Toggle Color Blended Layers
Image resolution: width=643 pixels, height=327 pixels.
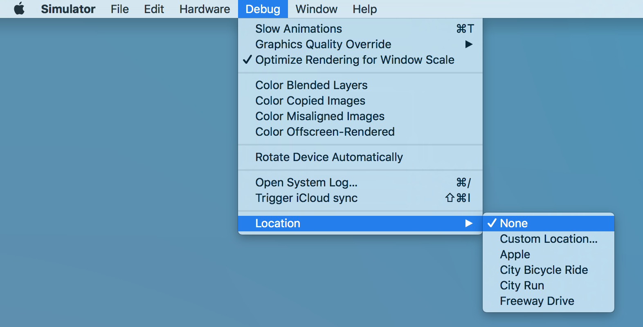[311, 85]
